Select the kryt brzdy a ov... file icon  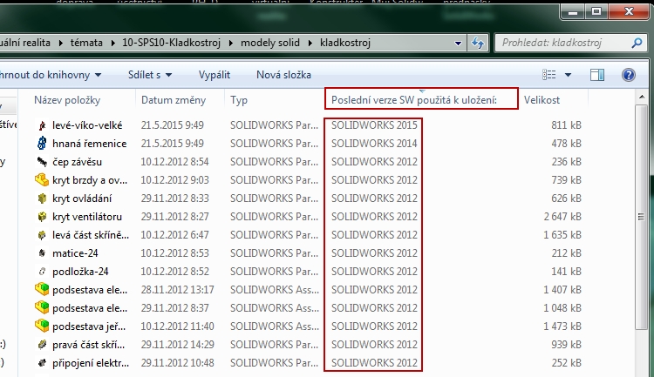point(42,179)
